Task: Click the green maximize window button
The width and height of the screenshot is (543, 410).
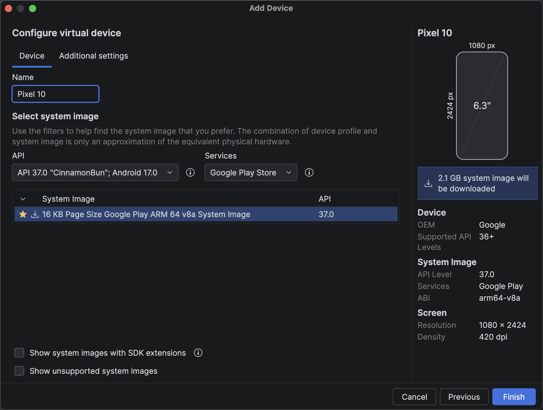Action: click(x=33, y=8)
